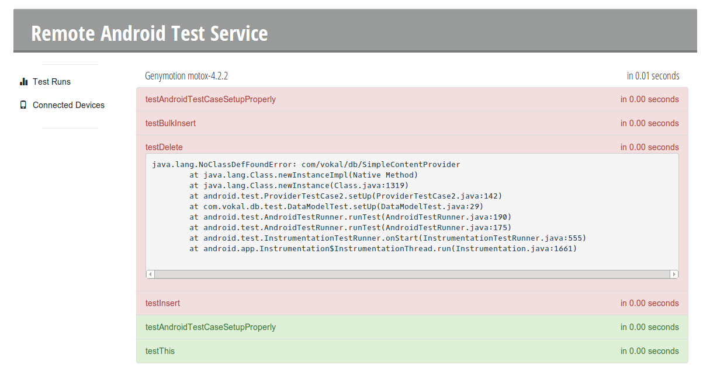Collapse the testDelete stack trace

click(164, 147)
